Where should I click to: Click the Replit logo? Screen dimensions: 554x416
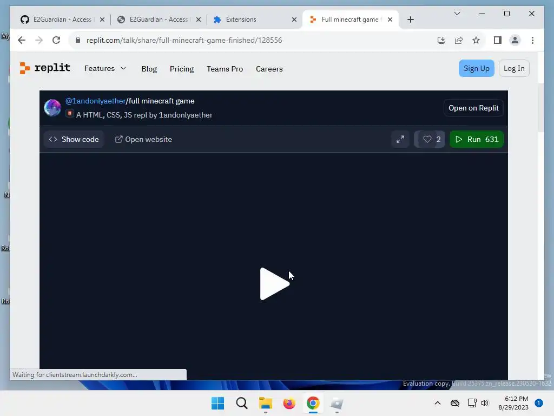click(x=45, y=68)
